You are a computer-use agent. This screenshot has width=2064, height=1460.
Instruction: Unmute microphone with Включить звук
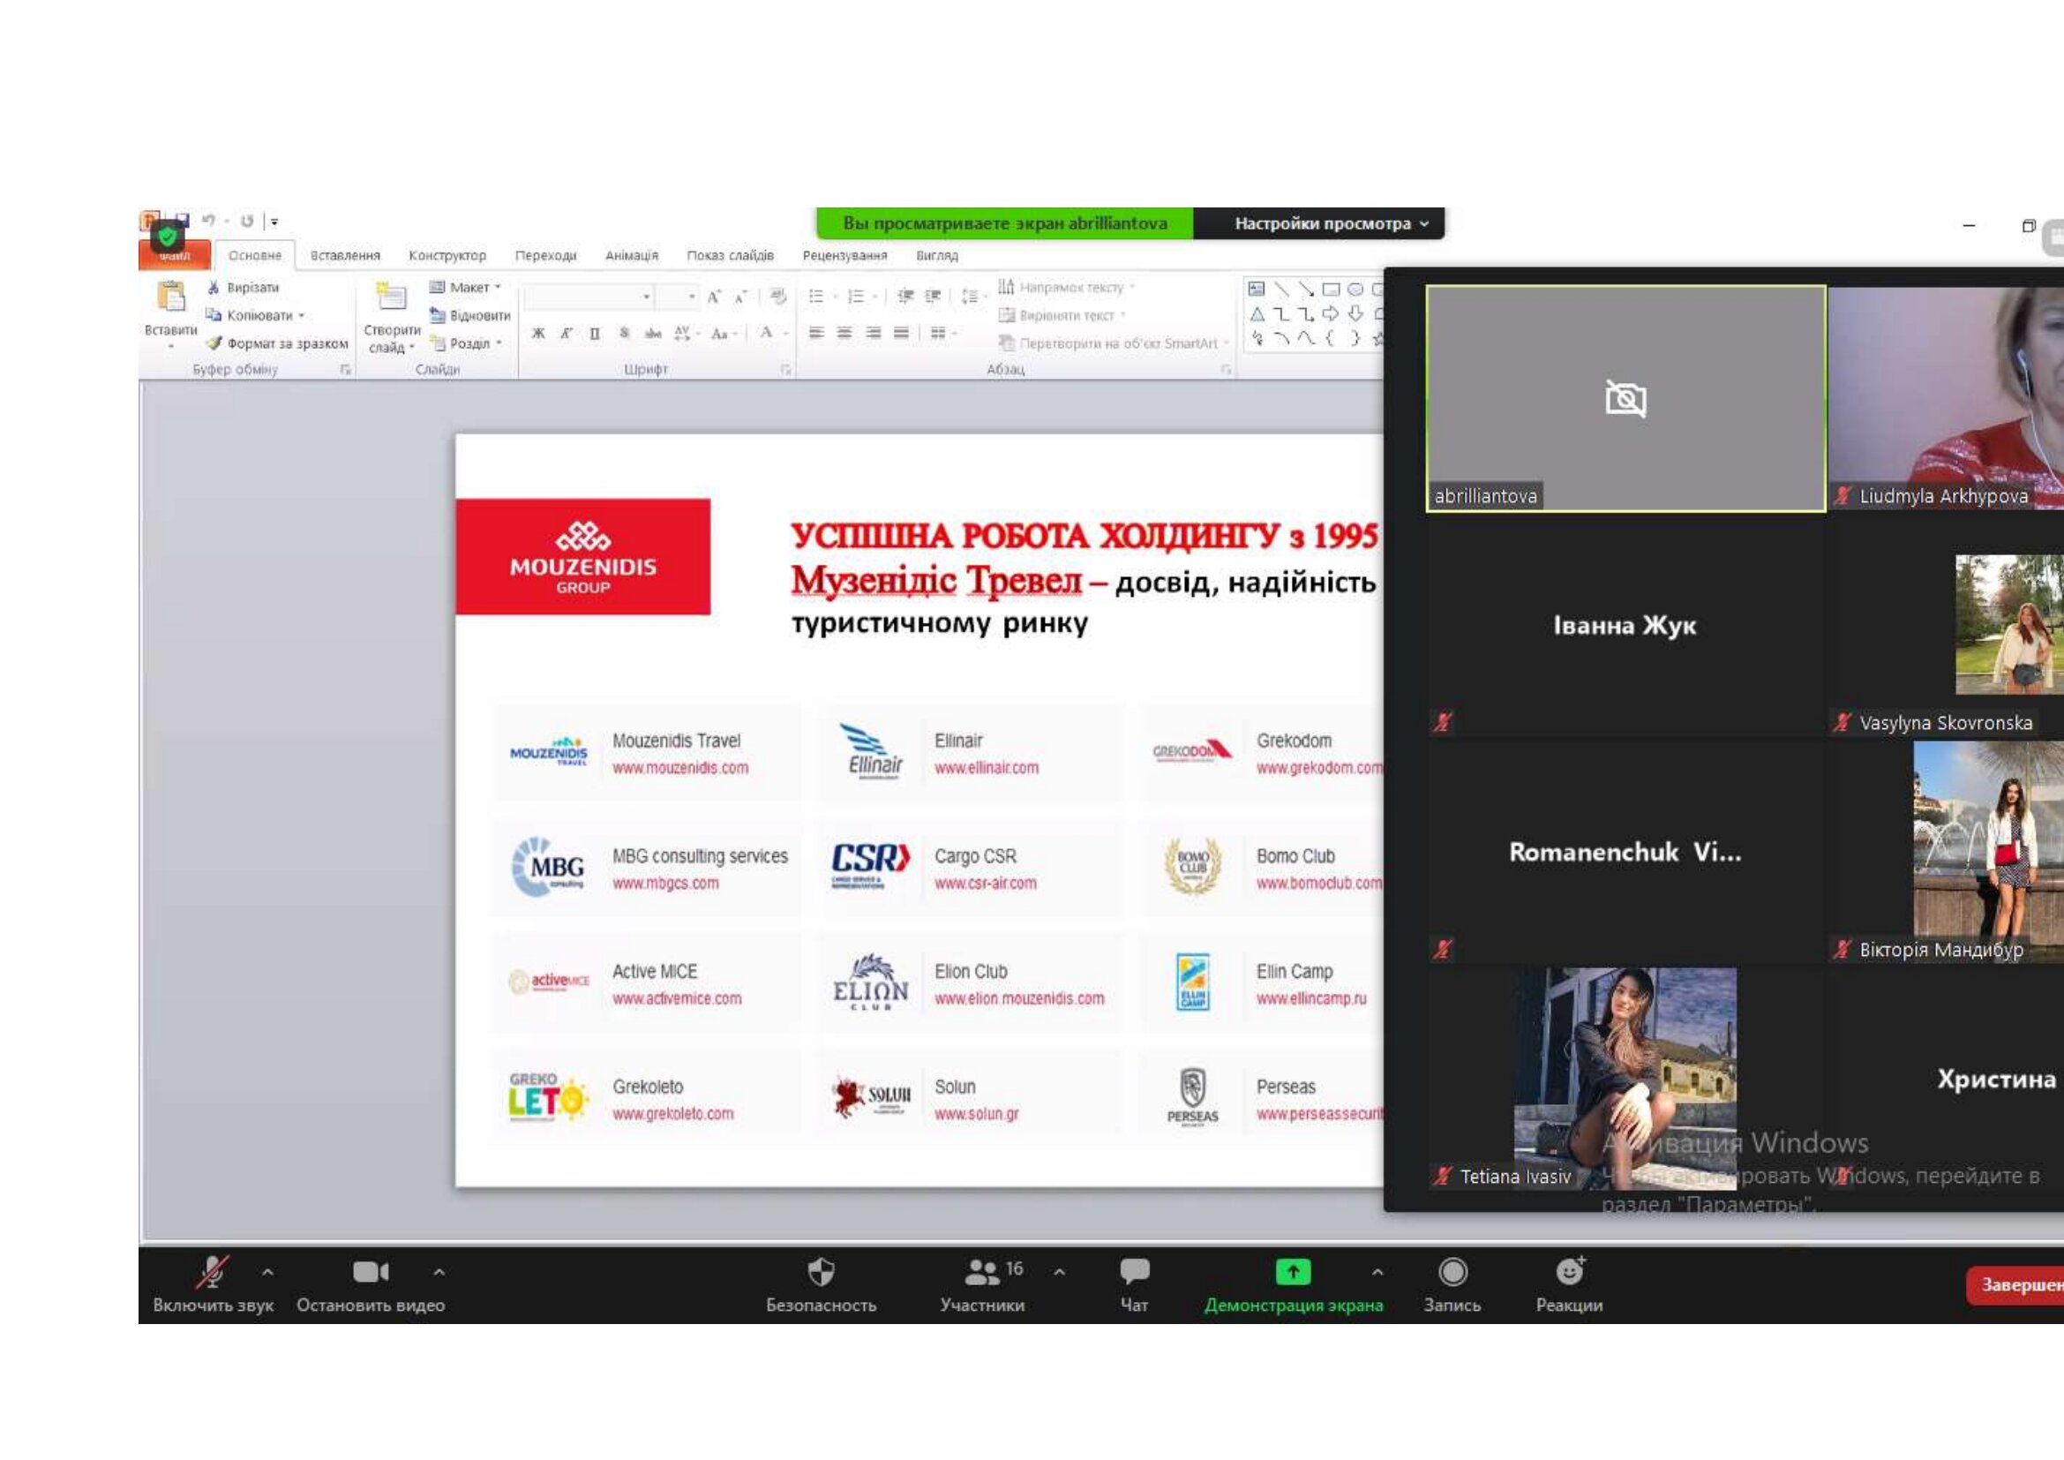tap(213, 1285)
